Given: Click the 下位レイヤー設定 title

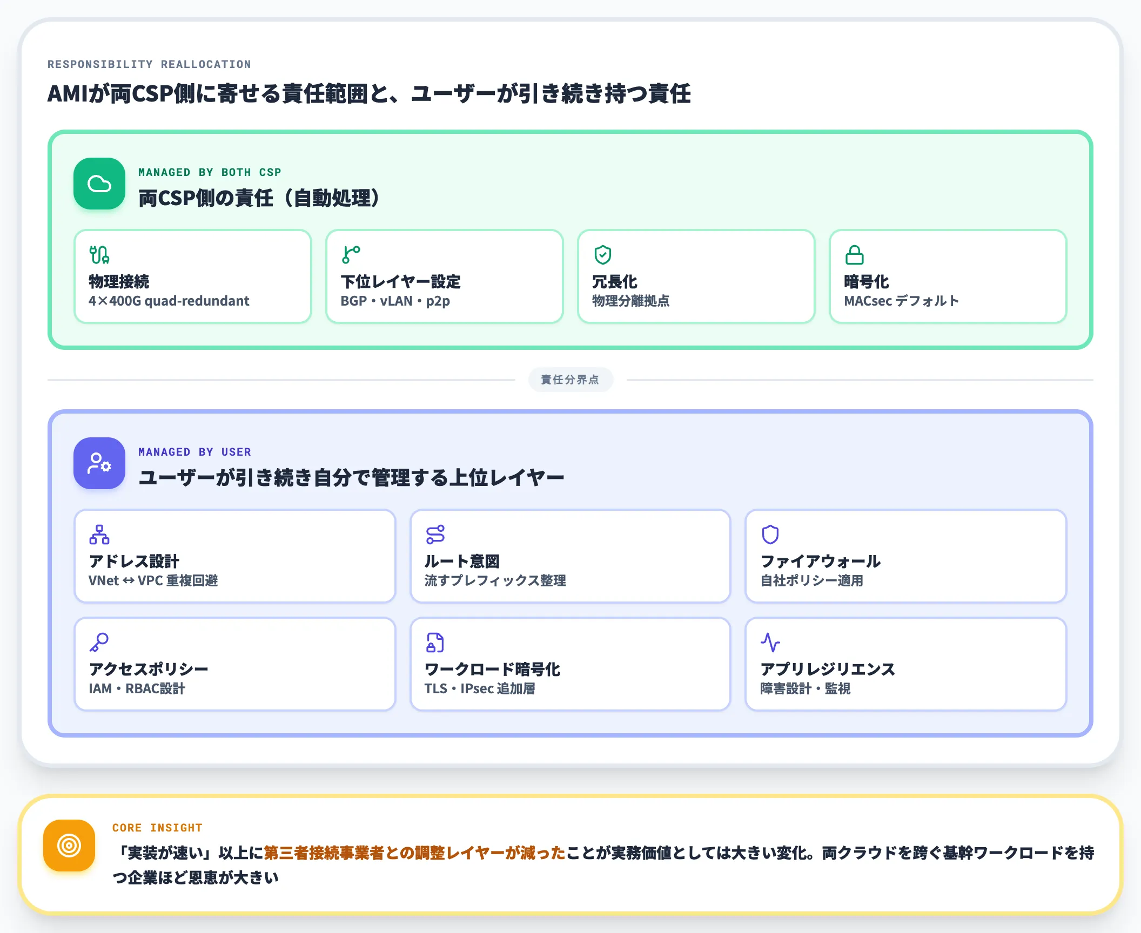Looking at the screenshot, I should tap(400, 281).
